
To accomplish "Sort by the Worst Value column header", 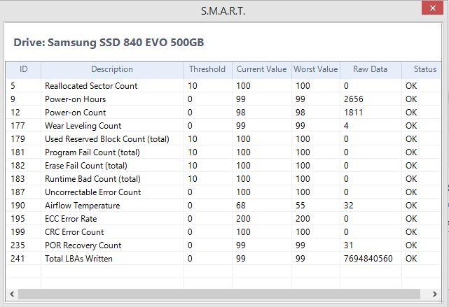I will pyautogui.click(x=315, y=69).
